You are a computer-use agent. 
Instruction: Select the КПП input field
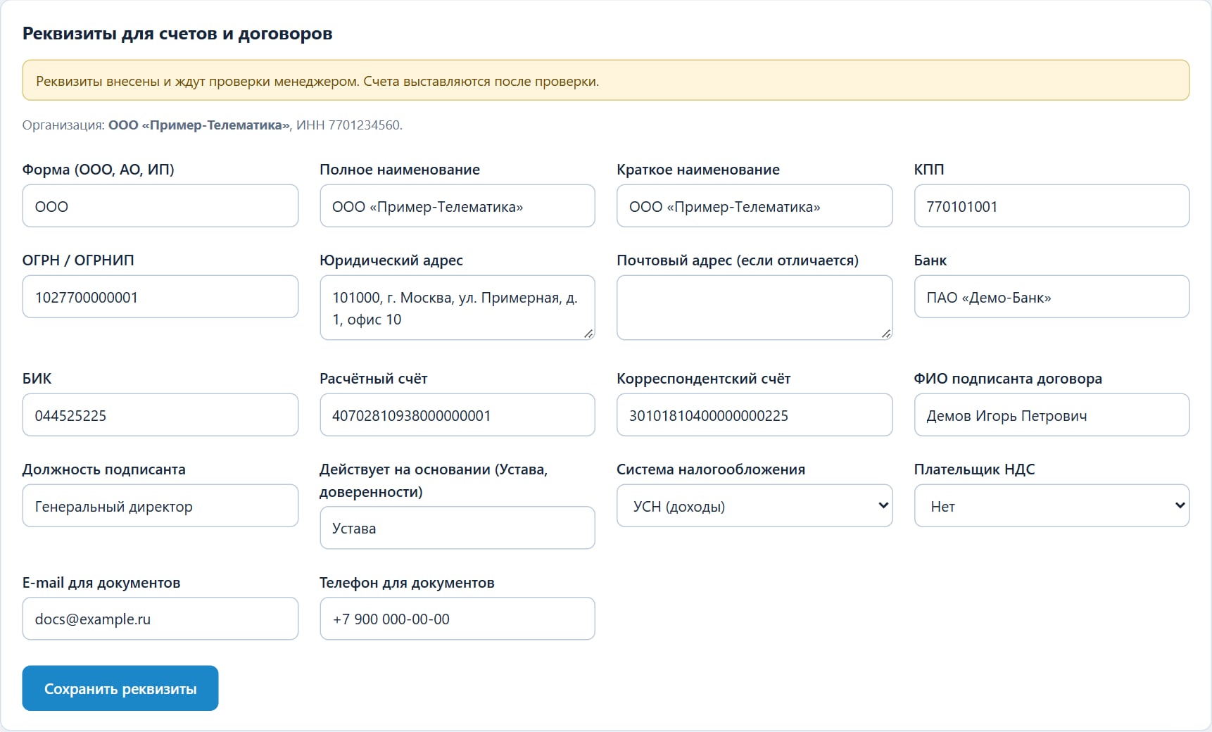pyautogui.click(x=1052, y=206)
